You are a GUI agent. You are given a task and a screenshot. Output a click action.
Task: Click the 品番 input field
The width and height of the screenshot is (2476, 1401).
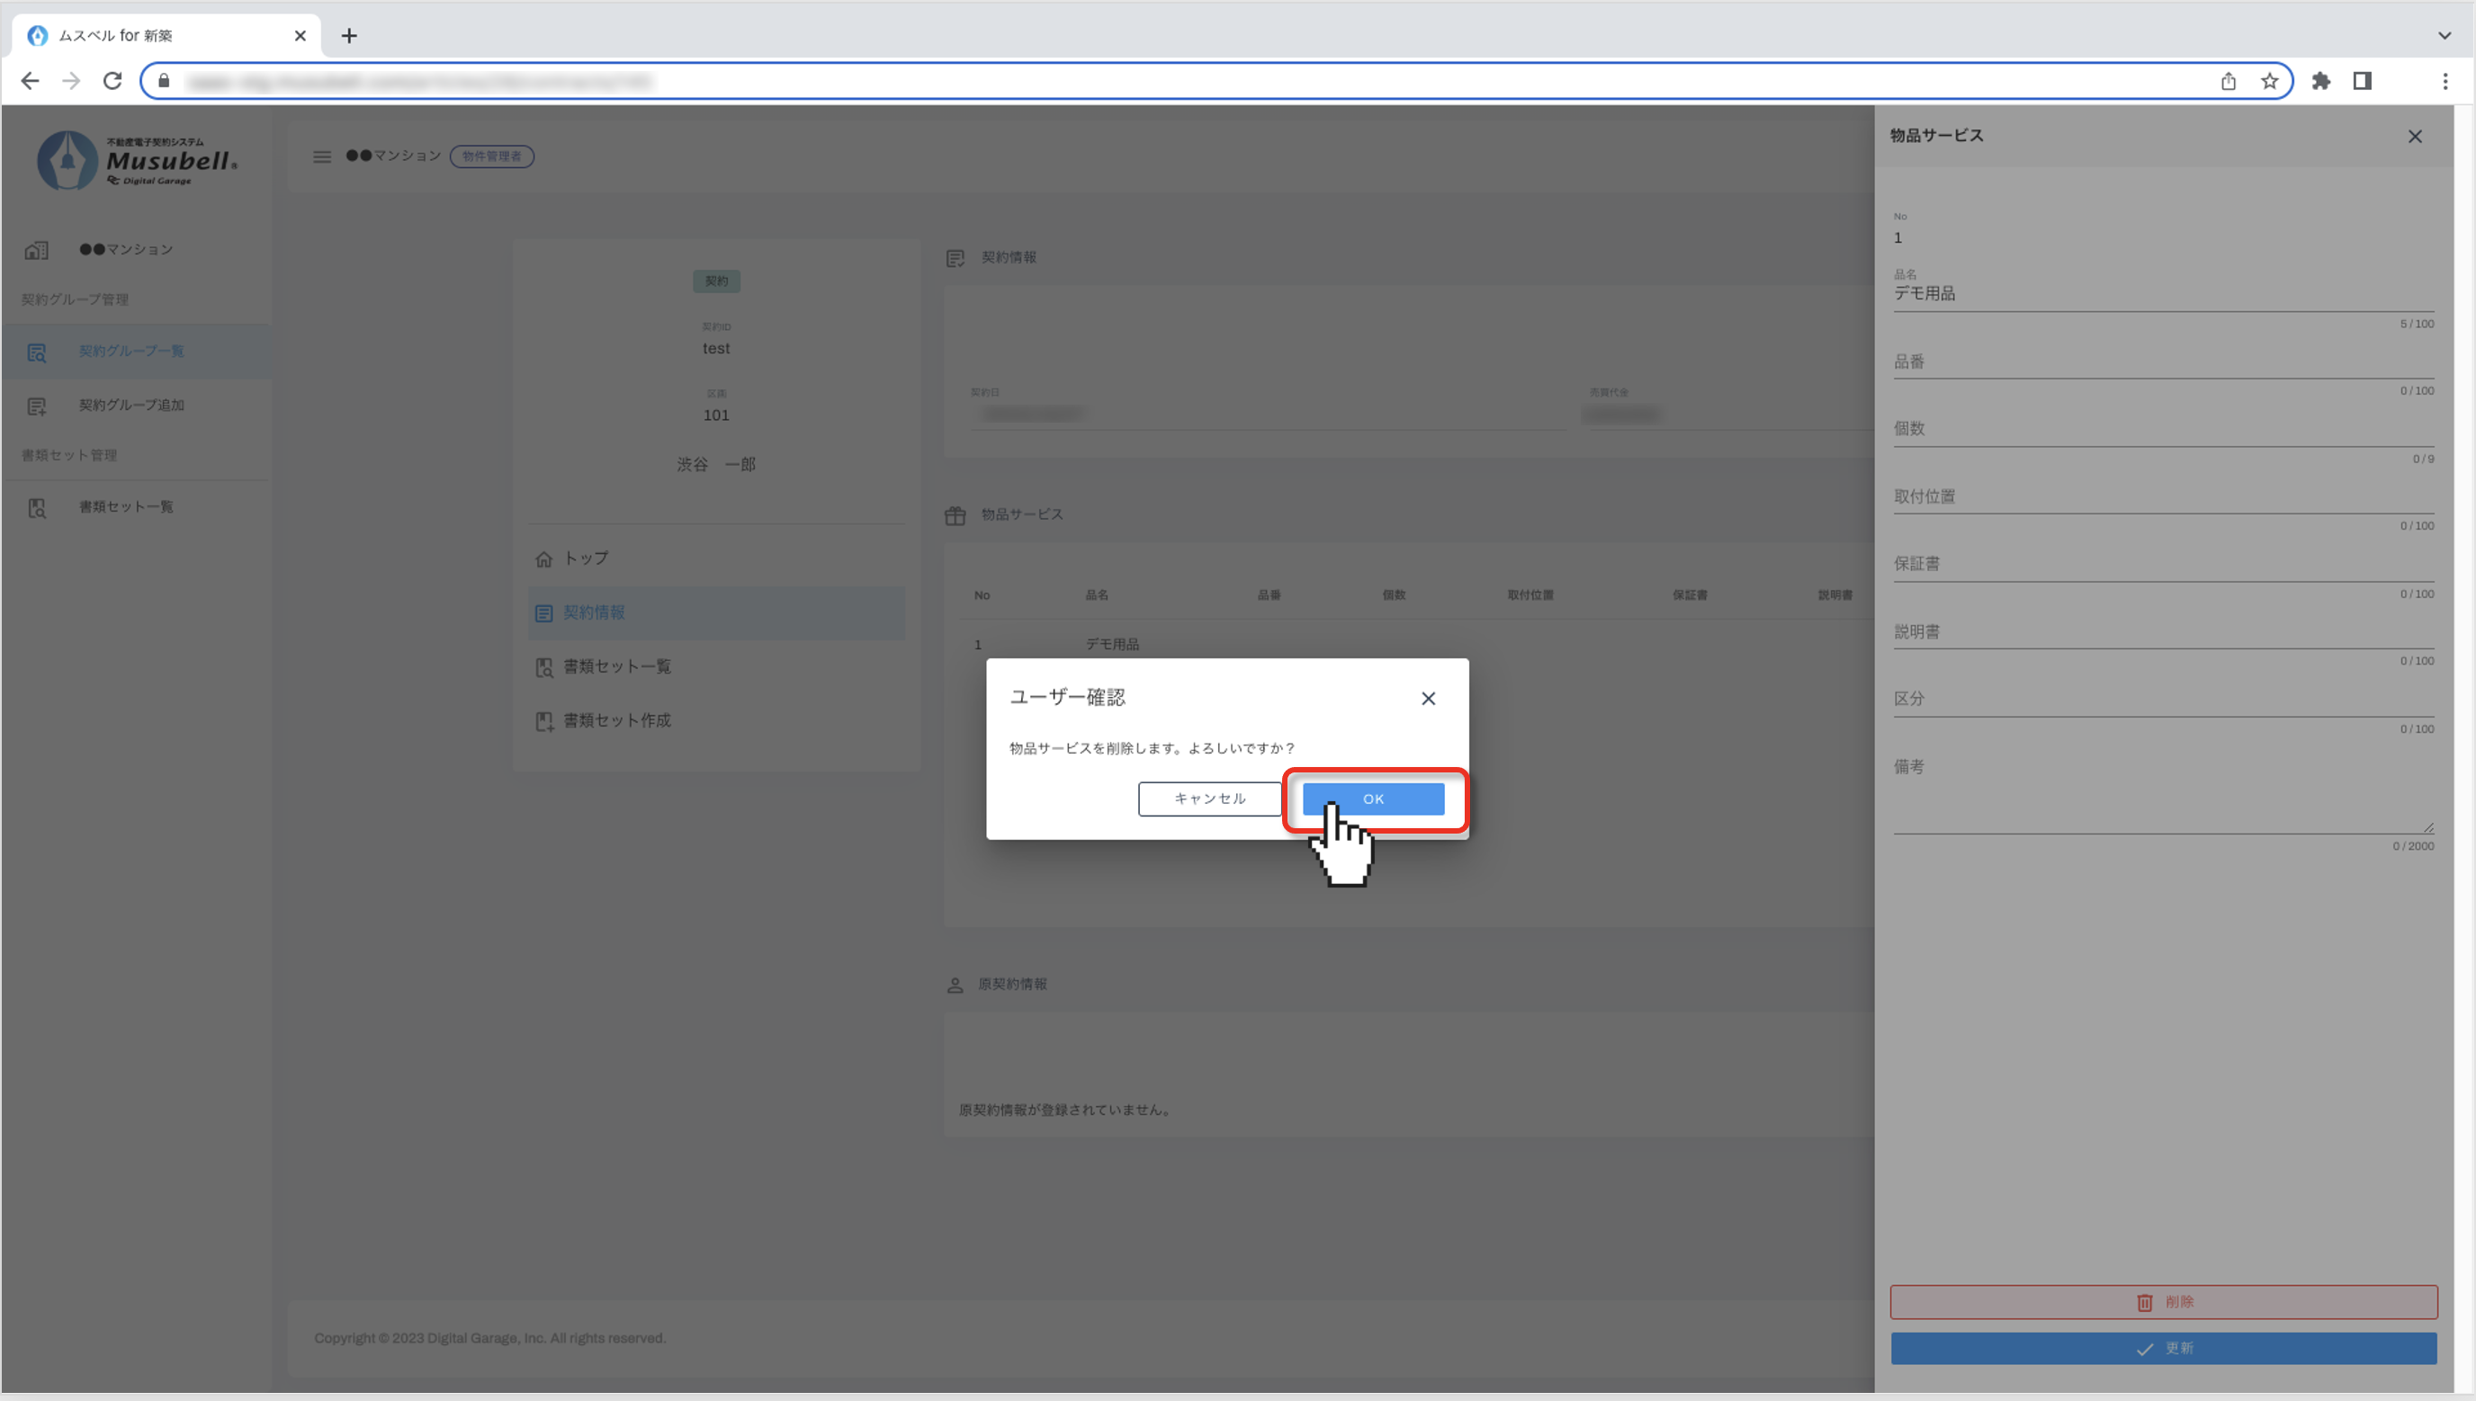pyautogui.click(x=2162, y=363)
